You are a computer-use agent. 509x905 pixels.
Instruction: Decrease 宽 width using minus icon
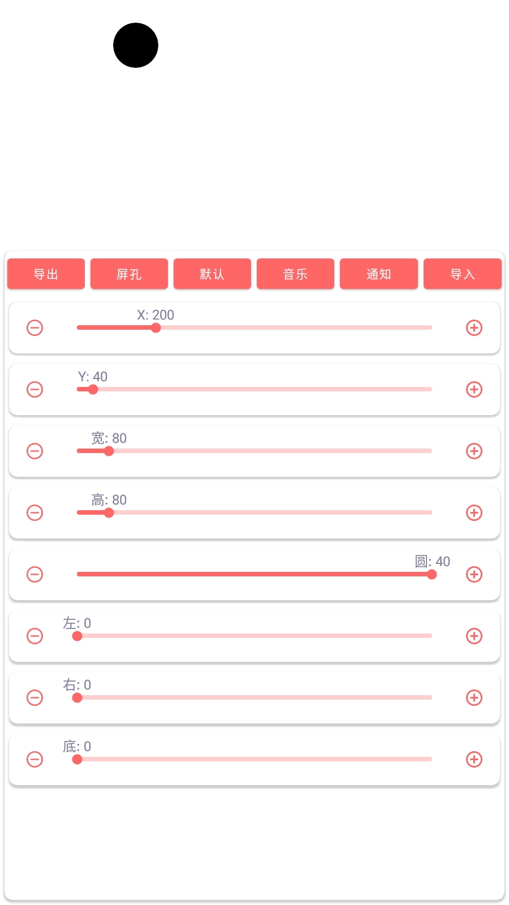[35, 451]
